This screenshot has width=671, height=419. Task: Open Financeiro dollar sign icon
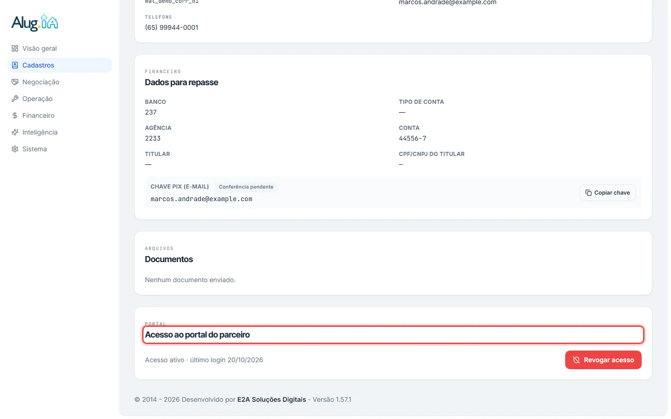pyautogui.click(x=15, y=115)
